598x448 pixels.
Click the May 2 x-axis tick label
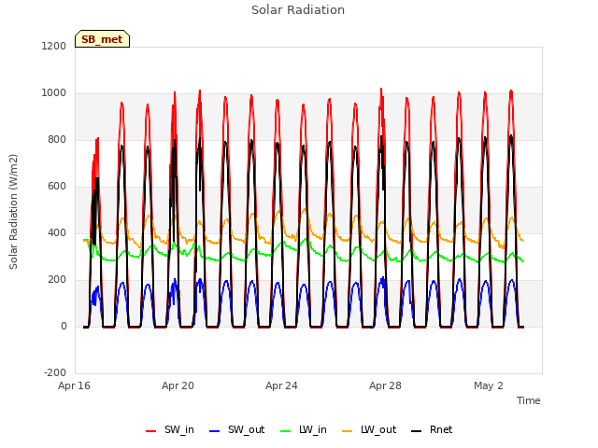pyautogui.click(x=489, y=385)
